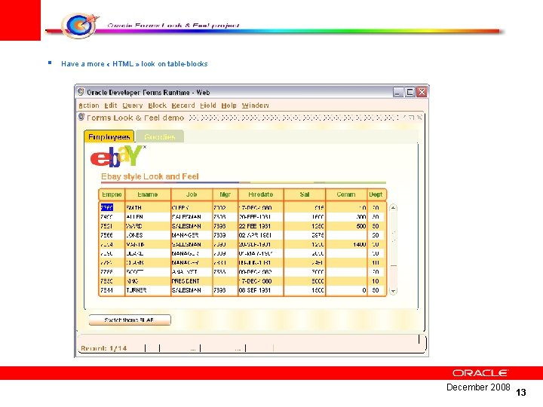Click the ALLEN name cell
543x407 pixels.
[x=148, y=217]
